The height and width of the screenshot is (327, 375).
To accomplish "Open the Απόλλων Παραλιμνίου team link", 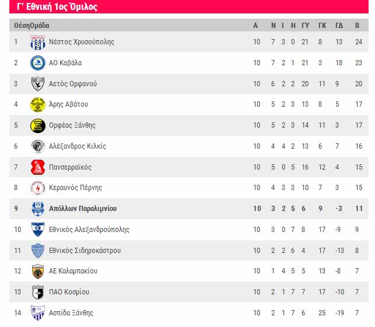I will click(x=83, y=209).
